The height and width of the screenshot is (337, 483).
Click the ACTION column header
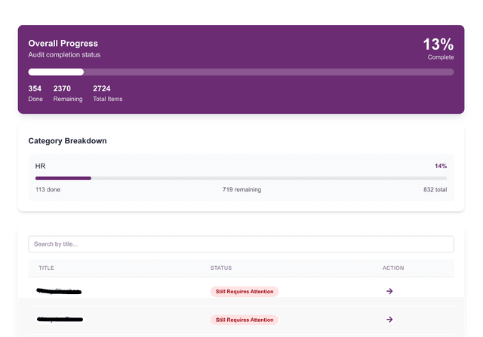tap(393, 268)
